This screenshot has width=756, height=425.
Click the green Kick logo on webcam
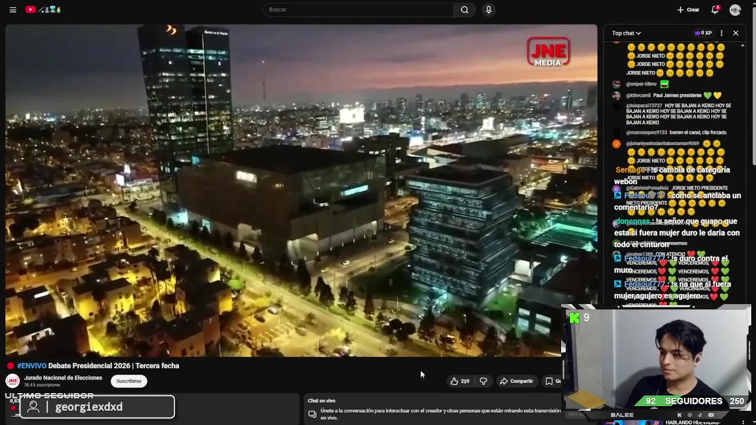pos(575,318)
